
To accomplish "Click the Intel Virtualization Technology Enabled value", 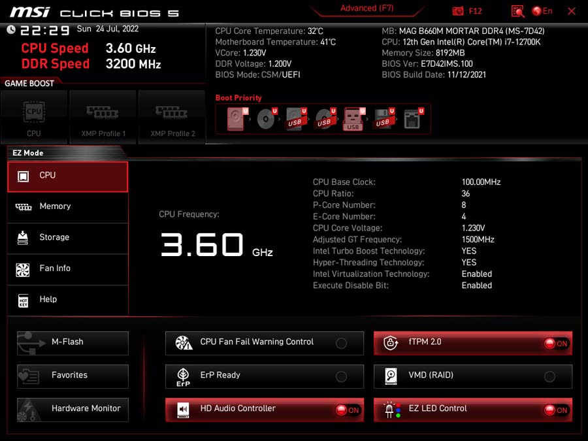I will point(477,274).
